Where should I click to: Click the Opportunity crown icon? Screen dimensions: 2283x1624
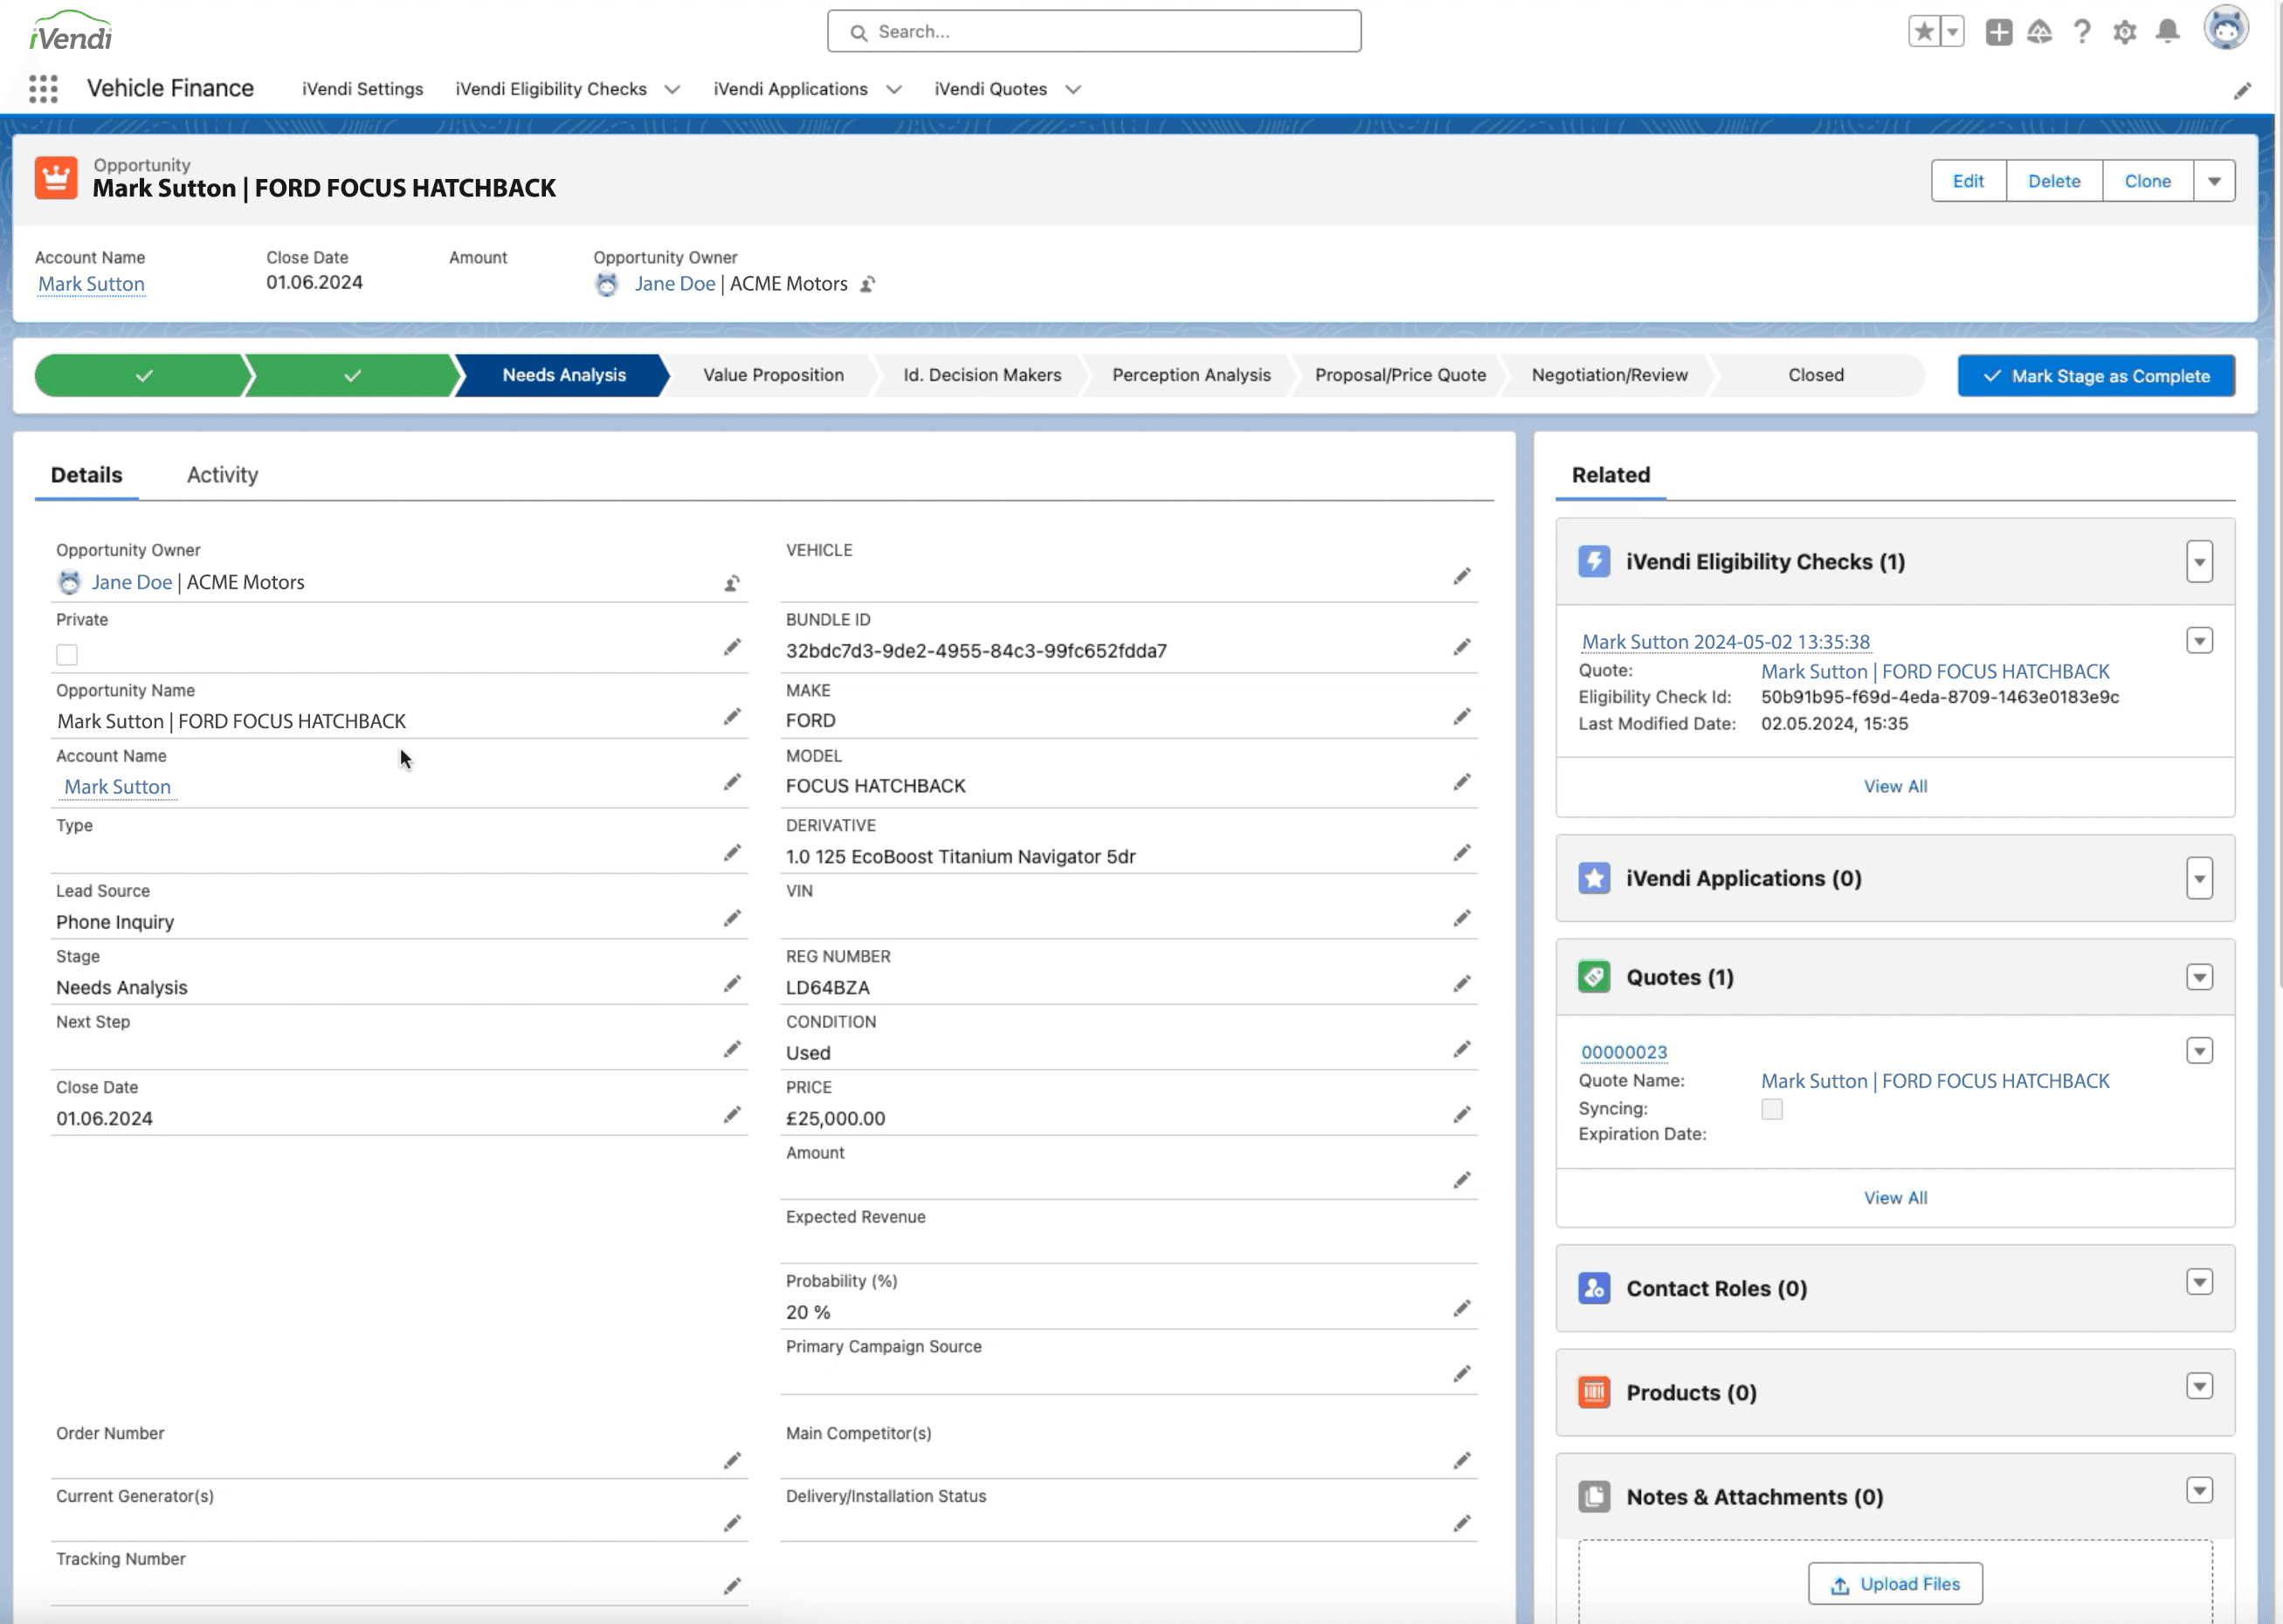[x=56, y=178]
